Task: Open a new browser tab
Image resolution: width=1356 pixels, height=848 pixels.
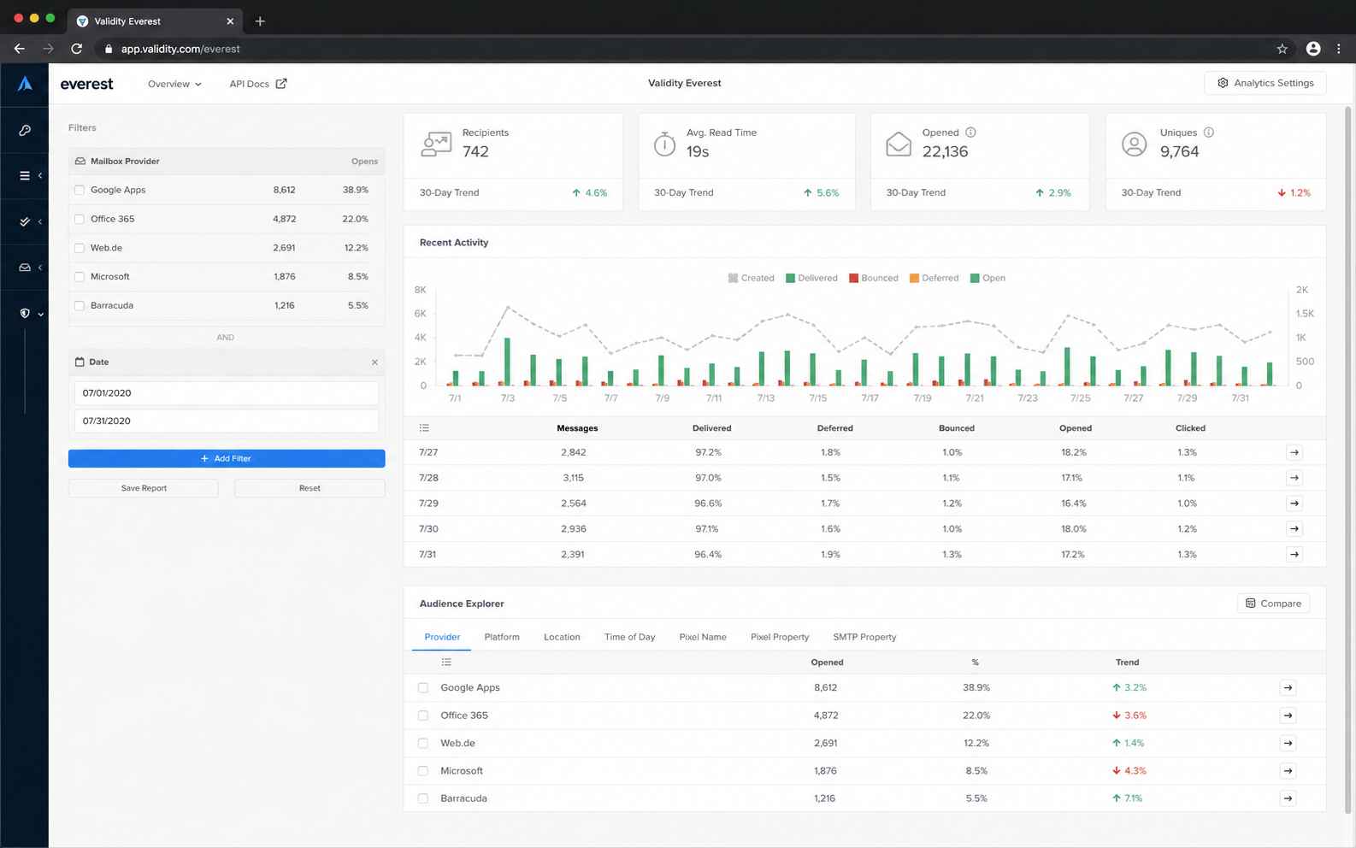Action: click(260, 21)
